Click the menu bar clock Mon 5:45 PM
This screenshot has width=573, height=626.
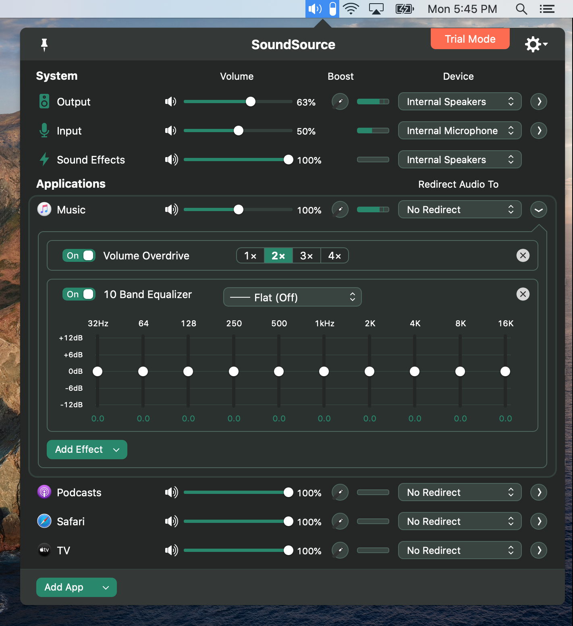tap(462, 9)
